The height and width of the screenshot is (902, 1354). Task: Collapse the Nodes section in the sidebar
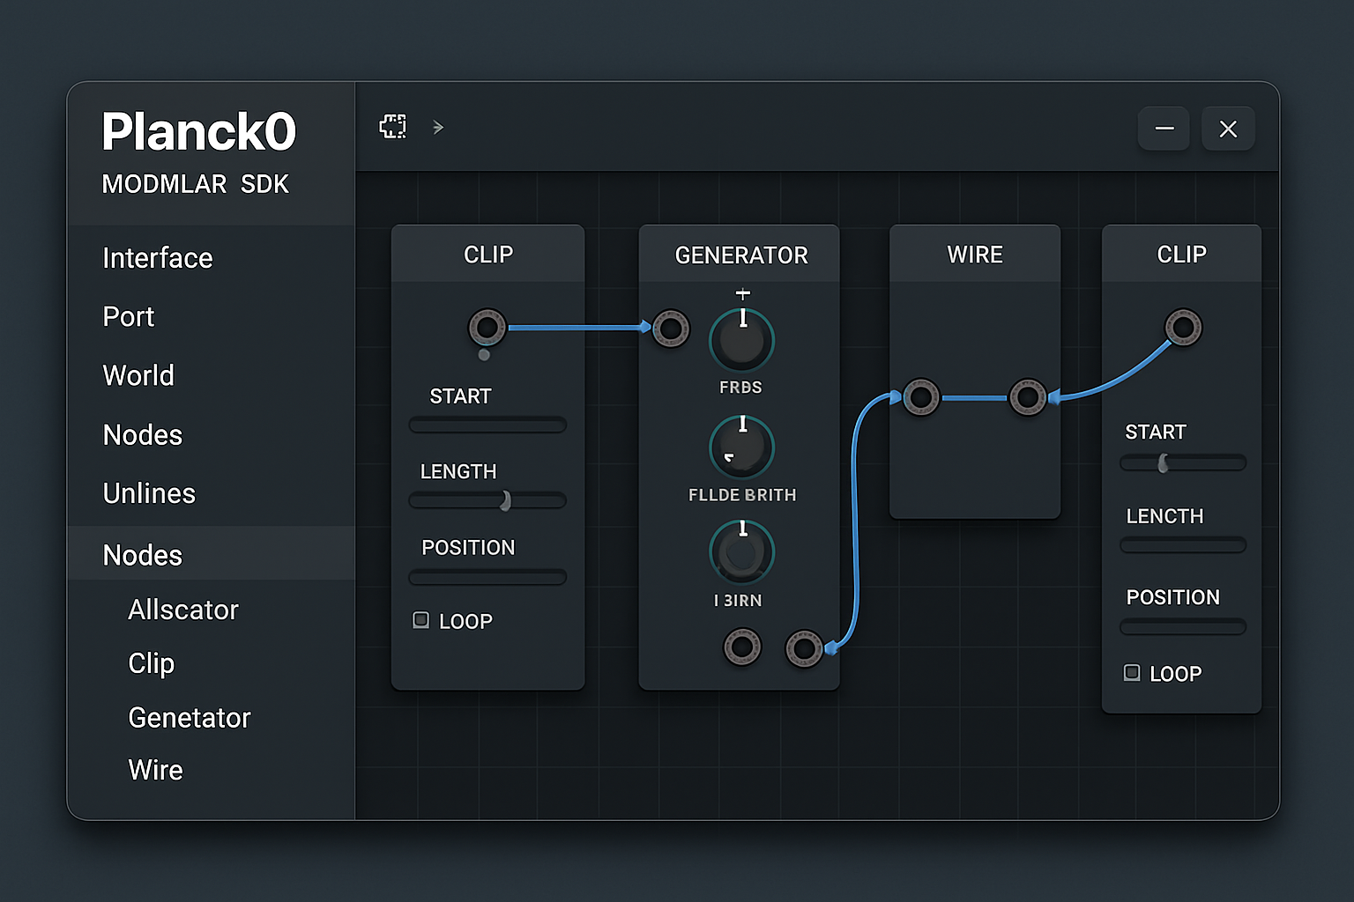pos(143,555)
